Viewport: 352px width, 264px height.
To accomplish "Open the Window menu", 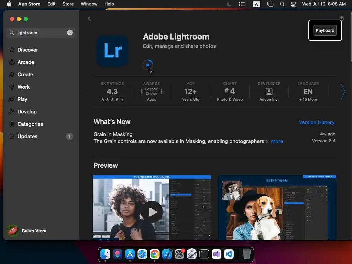I will 89,4.
